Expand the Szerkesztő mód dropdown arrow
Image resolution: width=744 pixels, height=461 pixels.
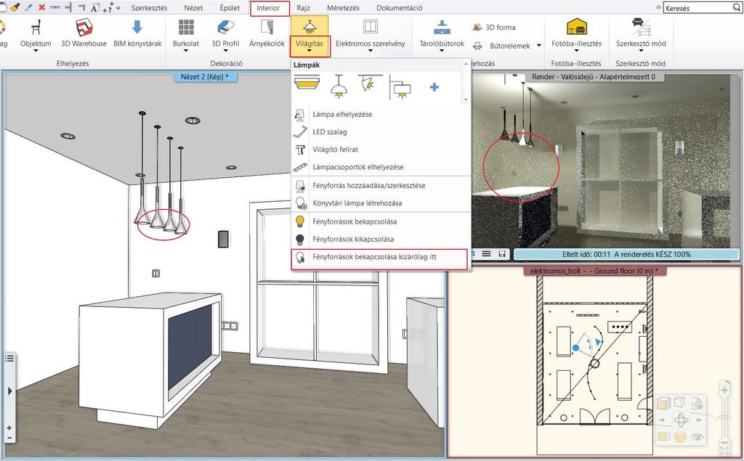[641, 50]
